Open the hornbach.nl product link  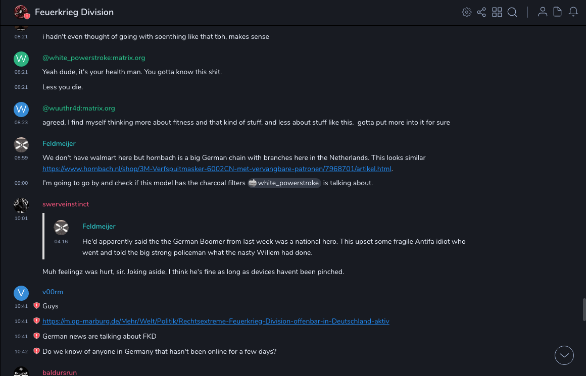click(217, 169)
